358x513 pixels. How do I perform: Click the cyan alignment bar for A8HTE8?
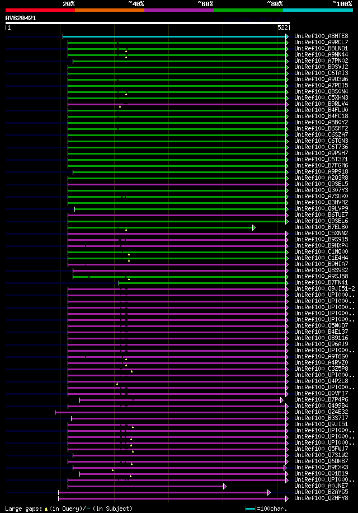pyautogui.click(x=176, y=36)
